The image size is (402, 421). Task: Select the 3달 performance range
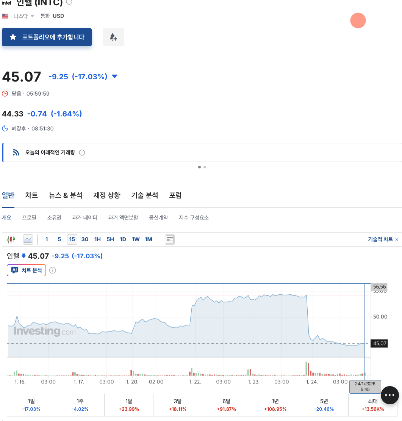coord(178,405)
